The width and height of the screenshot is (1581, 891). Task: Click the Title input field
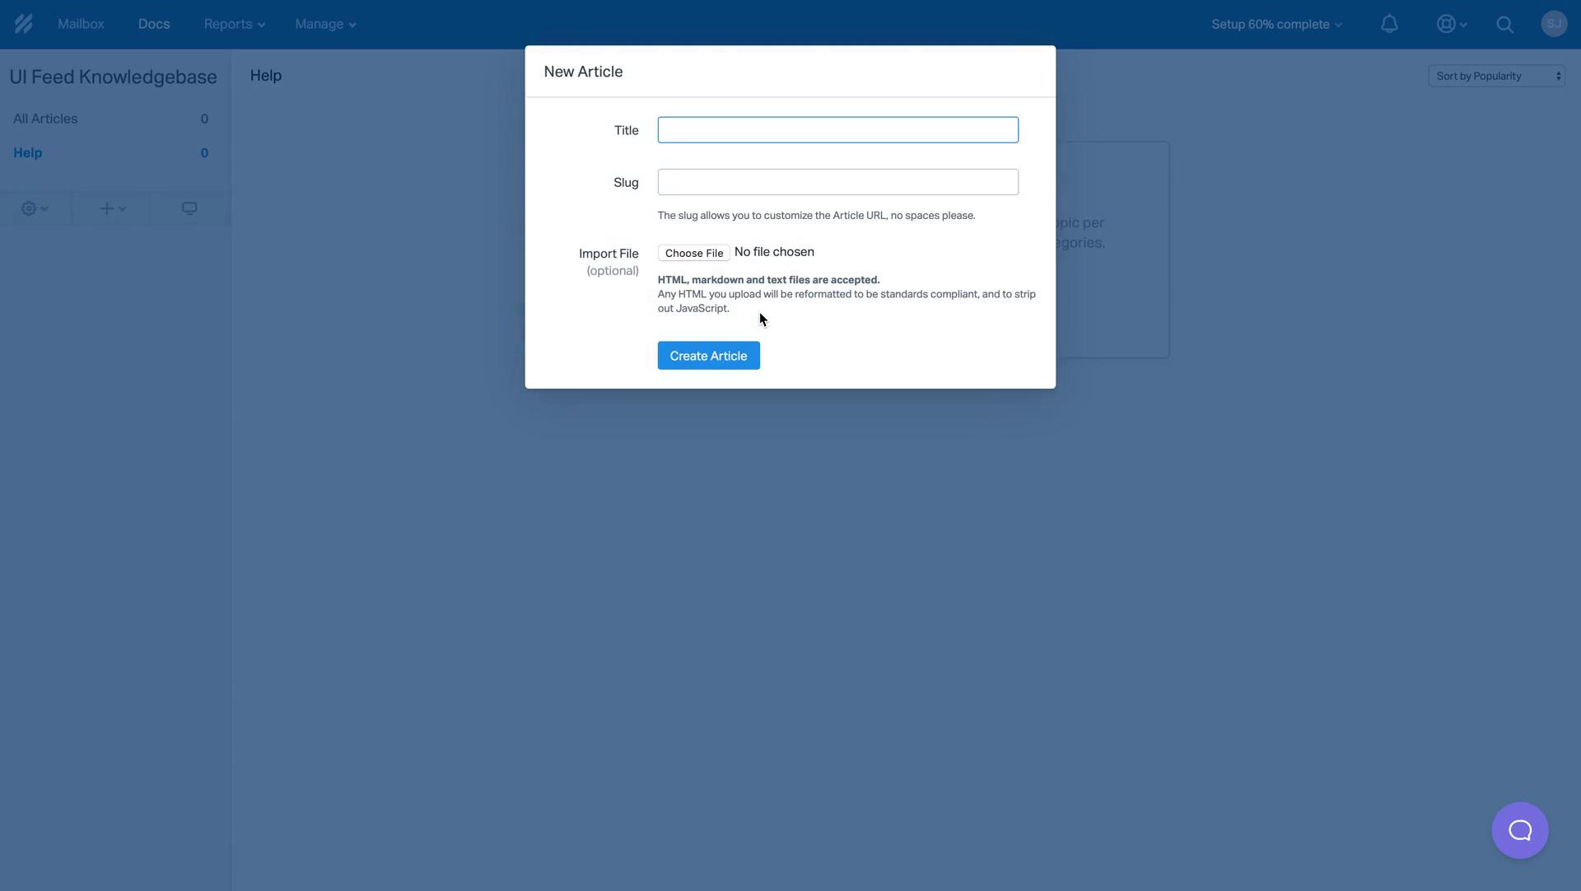click(x=837, y=129)
